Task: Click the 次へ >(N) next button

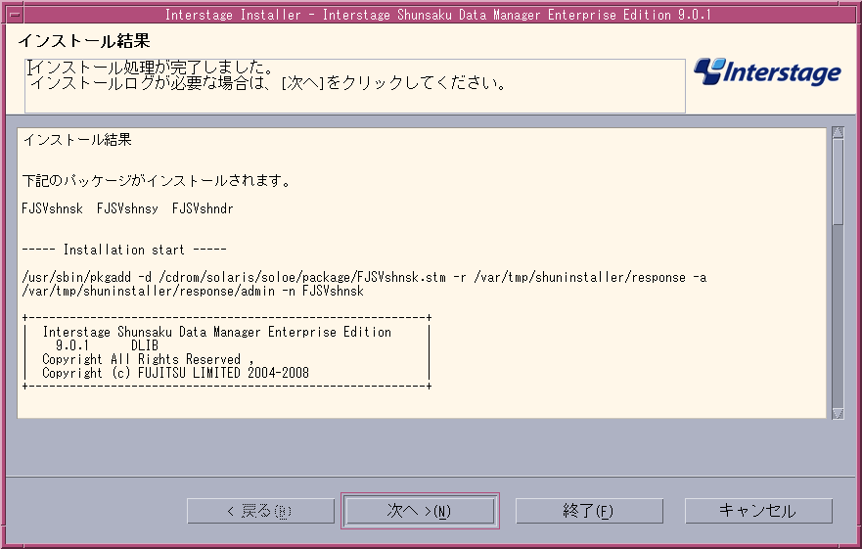Action: pos(420,511)
